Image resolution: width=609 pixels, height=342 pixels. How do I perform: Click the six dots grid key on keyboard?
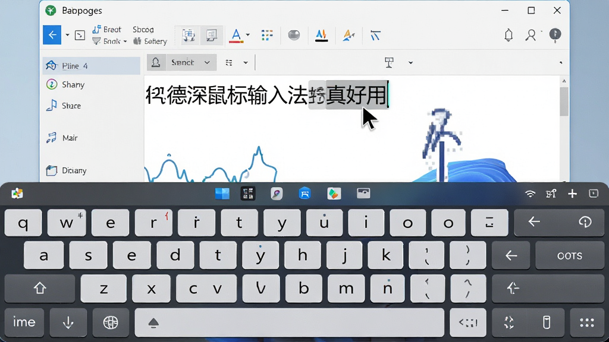pyautogui.click(x=587, y=322)
